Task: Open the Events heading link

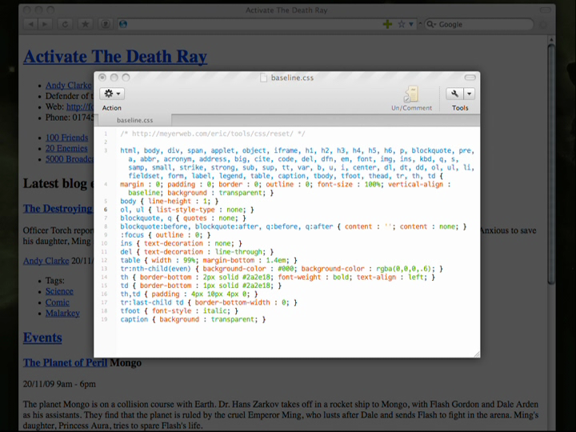Action: 42,338
